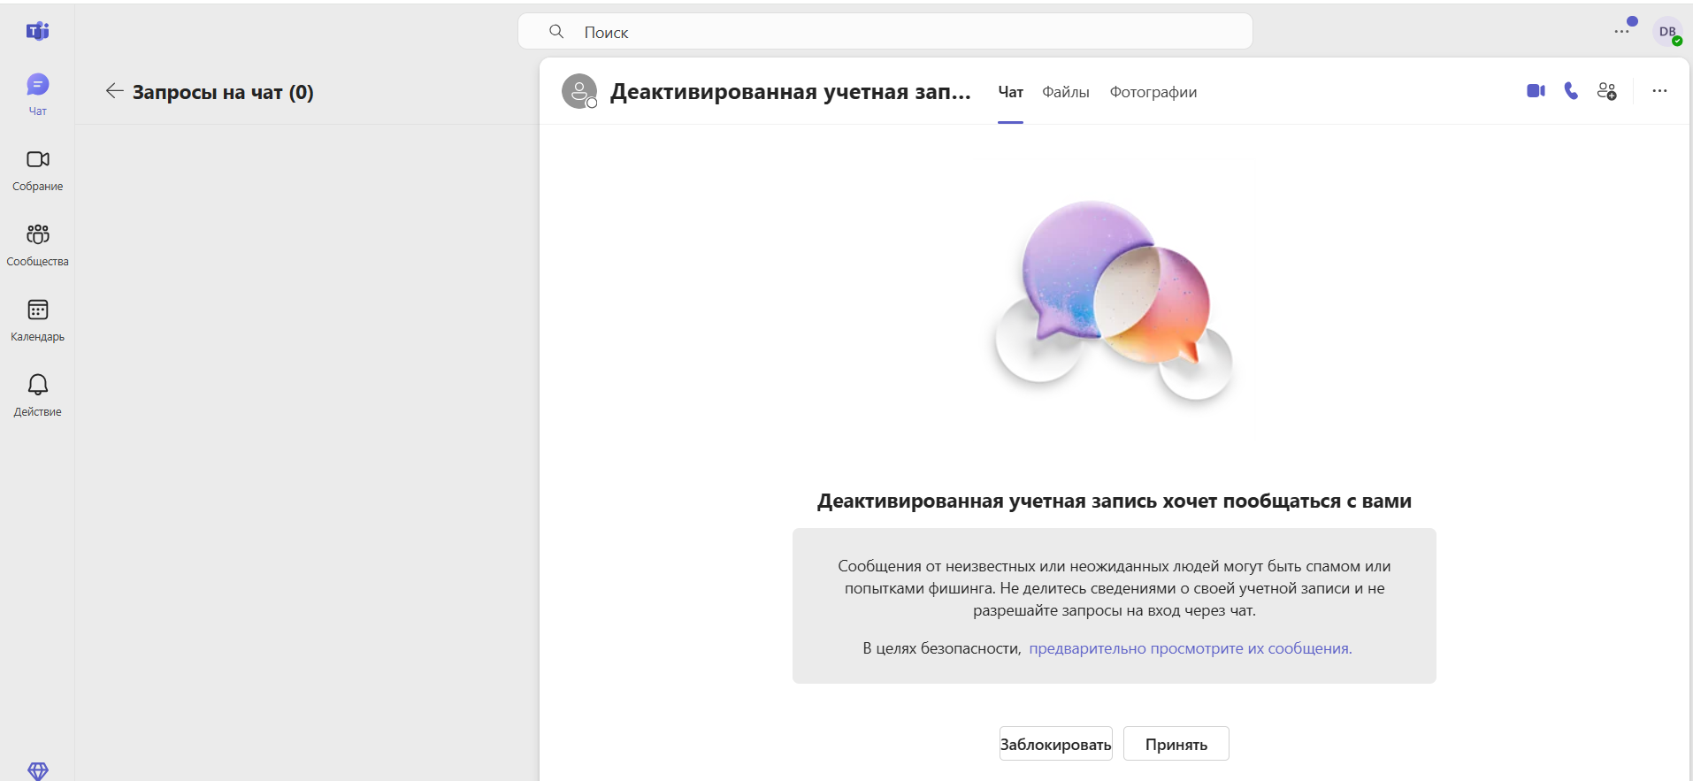Click the Microsoft Teams logo icon
The width and height of the screenshot is (1693, 781).
(x=37, y=31)
